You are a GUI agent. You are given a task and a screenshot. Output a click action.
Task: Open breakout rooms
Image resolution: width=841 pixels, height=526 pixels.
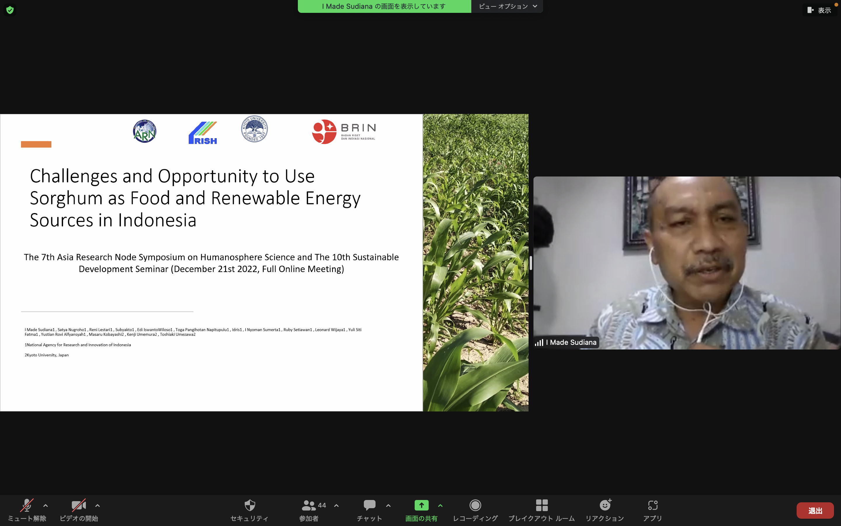tap(541, 510)
